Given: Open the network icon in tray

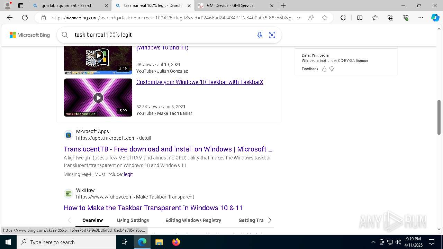Looking at the screenshot, I should point(390,242).
